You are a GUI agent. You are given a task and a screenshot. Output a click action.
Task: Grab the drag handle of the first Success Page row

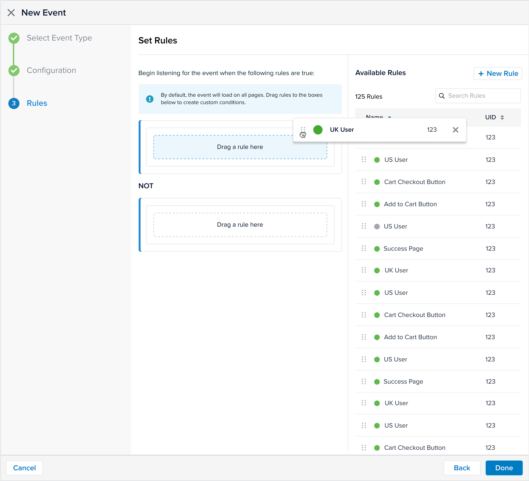[x=364, y=249]
